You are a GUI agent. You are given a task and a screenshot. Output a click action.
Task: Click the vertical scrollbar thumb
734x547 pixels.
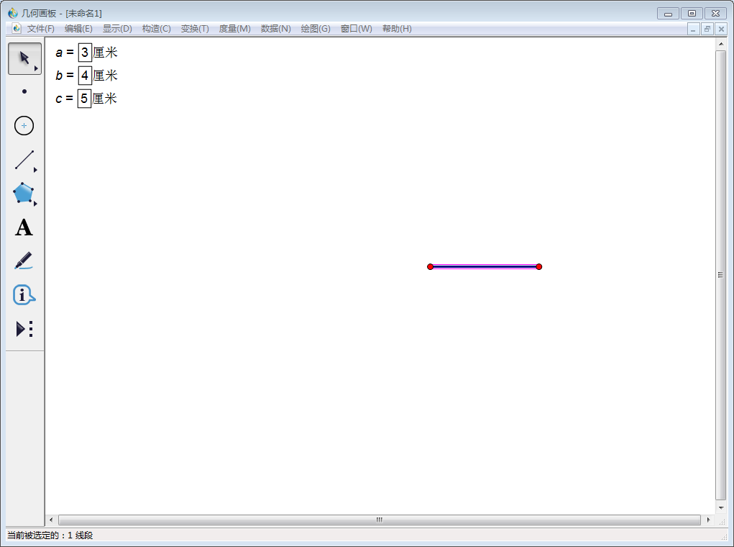click(720, 275)
